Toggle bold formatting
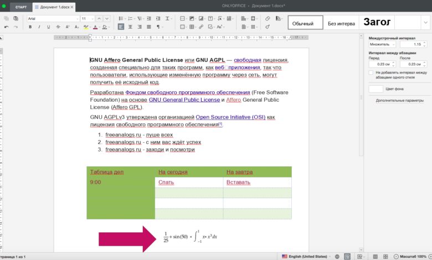The image size is (432, 260). [x=30, y=27]
